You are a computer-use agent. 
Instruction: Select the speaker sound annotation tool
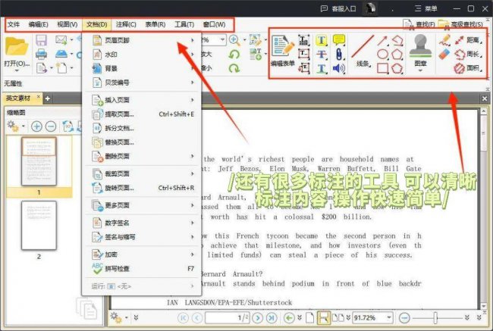pyautogui.click(x=338, y=68)
